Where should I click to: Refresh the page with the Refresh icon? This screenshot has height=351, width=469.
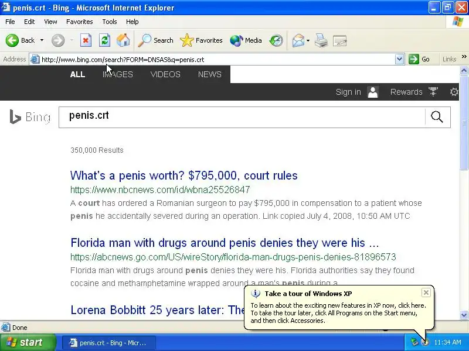click(105, 40)
